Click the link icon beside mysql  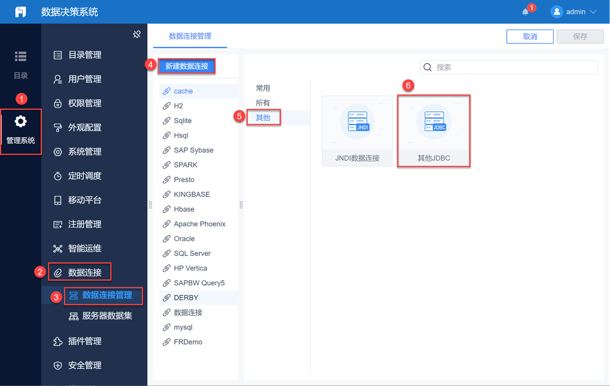pyautogui.click(x=166, y=328)
